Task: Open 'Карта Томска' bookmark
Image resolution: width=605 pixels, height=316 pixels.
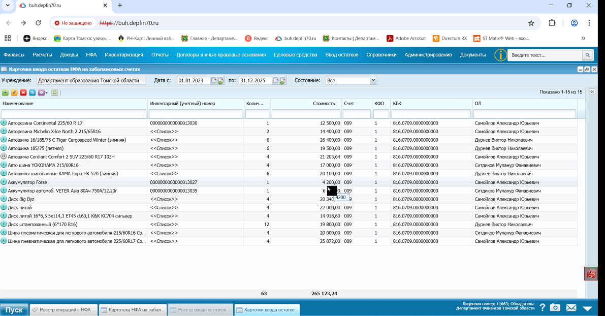Action: coord(83,38)
